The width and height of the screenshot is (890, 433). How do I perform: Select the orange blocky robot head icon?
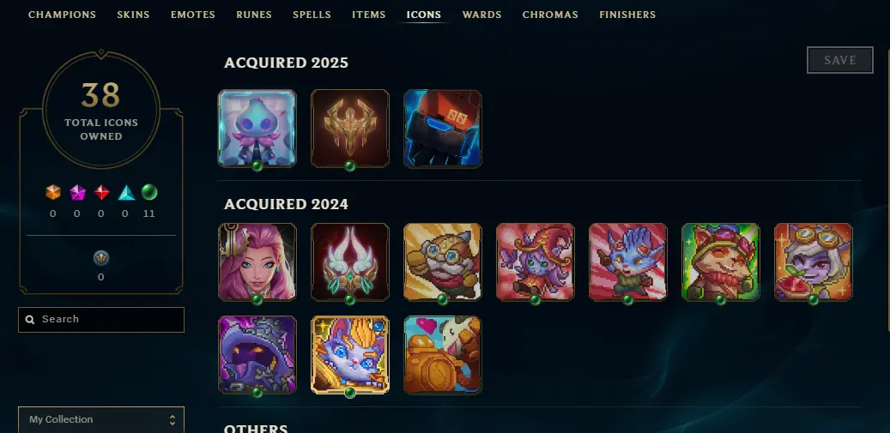[x=443, y=128]
